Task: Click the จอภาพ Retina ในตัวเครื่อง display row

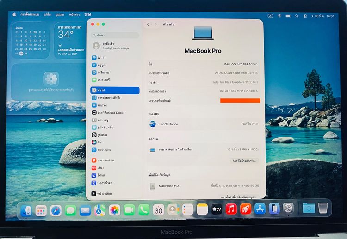Action: [x=203, y=149]
